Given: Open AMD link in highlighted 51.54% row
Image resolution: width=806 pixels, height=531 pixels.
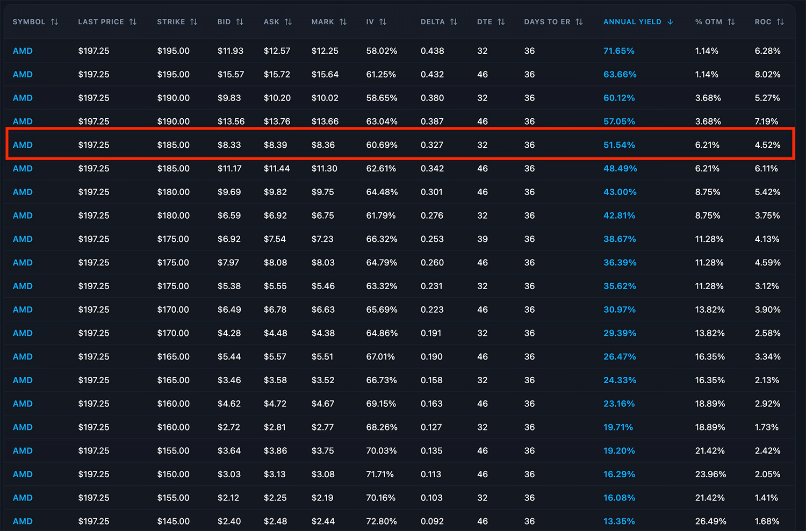Looking at the screenshot, I should [23, 145].
